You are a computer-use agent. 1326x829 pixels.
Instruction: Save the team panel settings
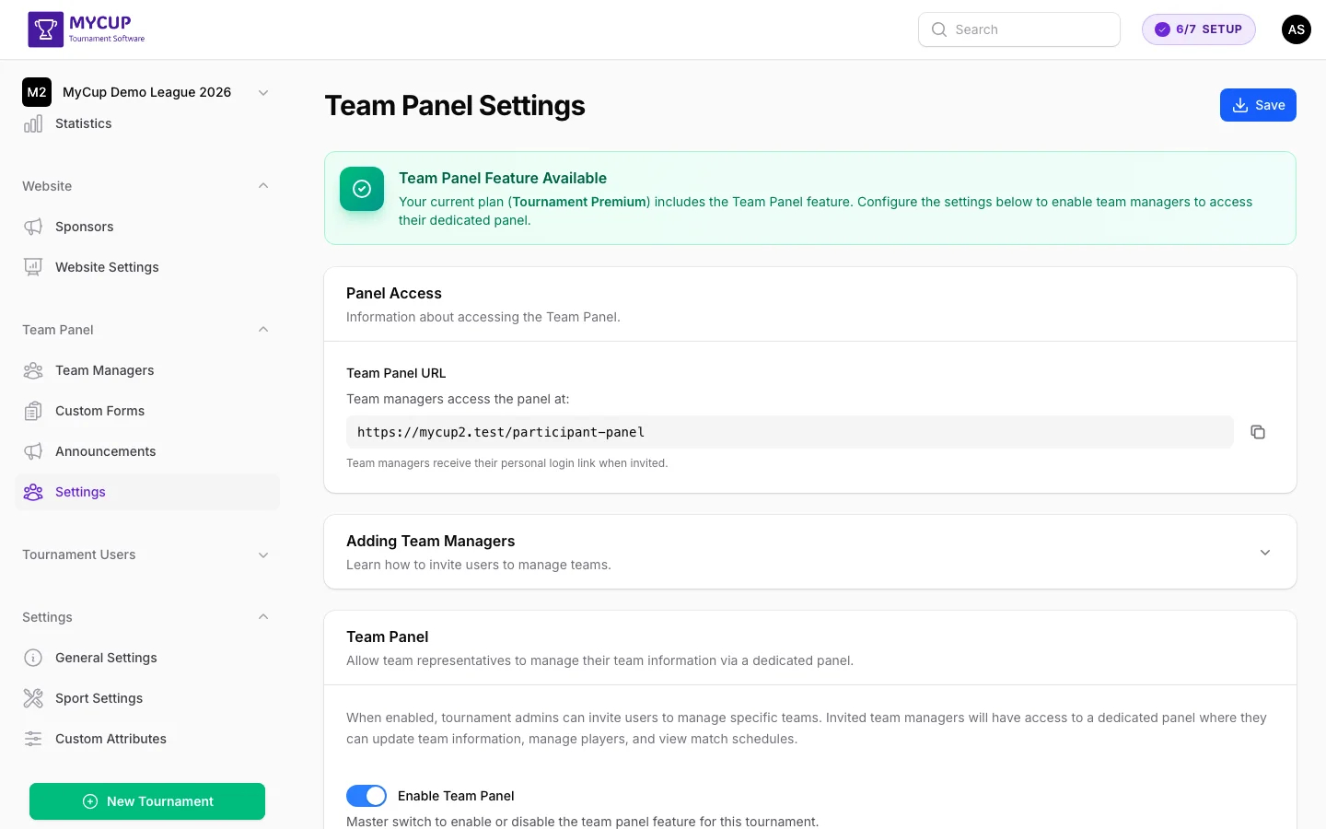[x=1258, y=105]
